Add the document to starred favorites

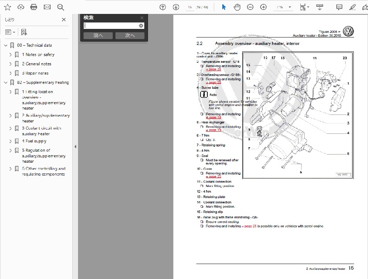pos(7,7)
